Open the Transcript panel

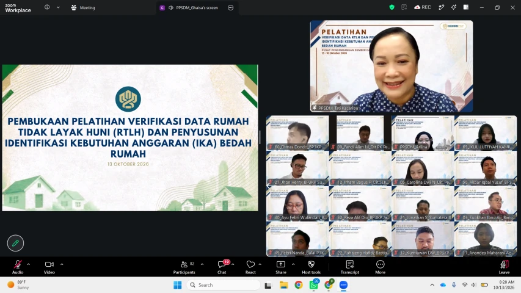tap(349, 267)
